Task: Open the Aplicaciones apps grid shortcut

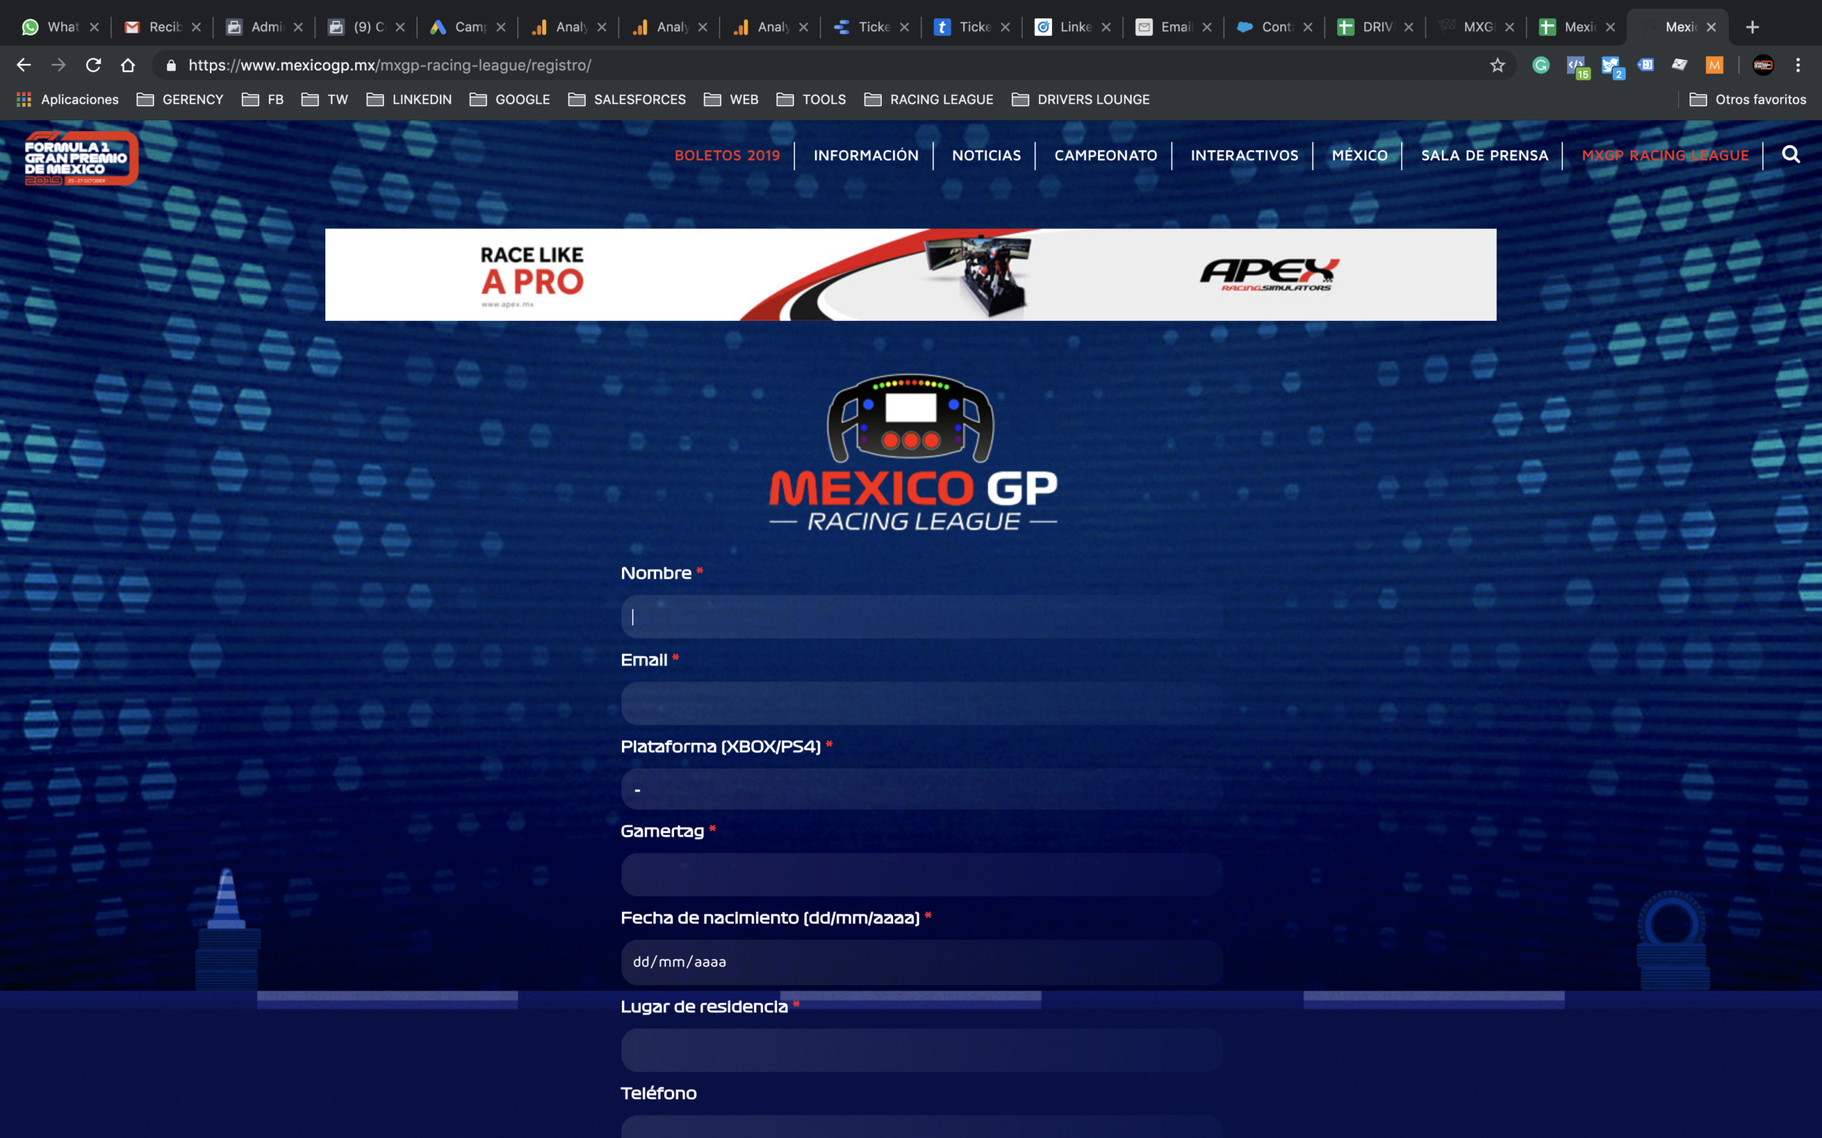Action: click(68, 100)
